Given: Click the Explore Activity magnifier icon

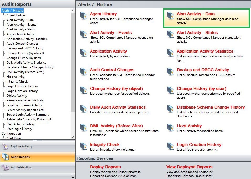Looking at the screenshot, I should [6, 146].
